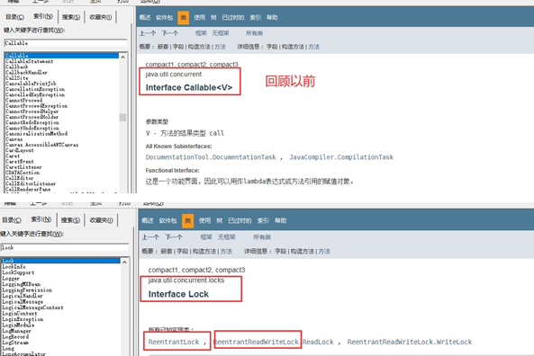Click keyword field containing Callable
This screenshot has width=534, height=356.
[66, 43]
